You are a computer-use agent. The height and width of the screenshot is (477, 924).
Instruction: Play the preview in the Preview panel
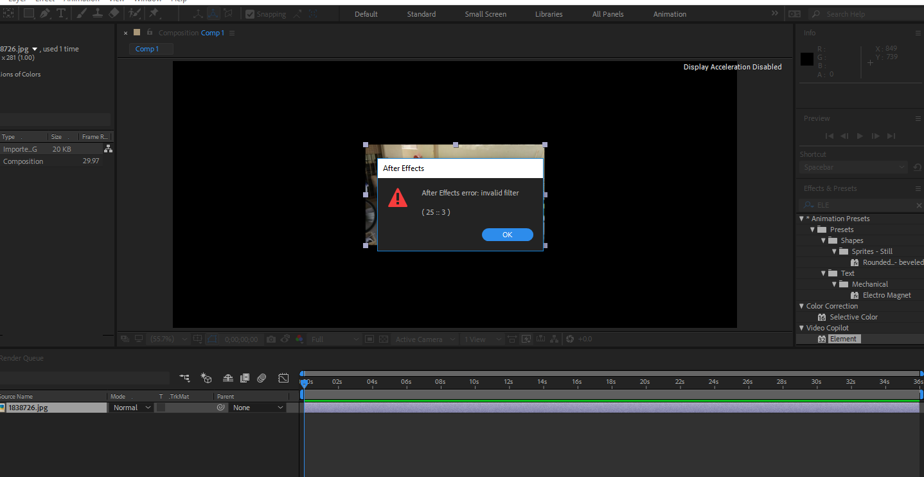[860, 136]
